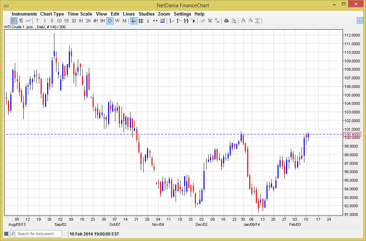The image size is (366, 241).
Task: Click the 100.4000 price level marker
Action: (x=352, y=134)
